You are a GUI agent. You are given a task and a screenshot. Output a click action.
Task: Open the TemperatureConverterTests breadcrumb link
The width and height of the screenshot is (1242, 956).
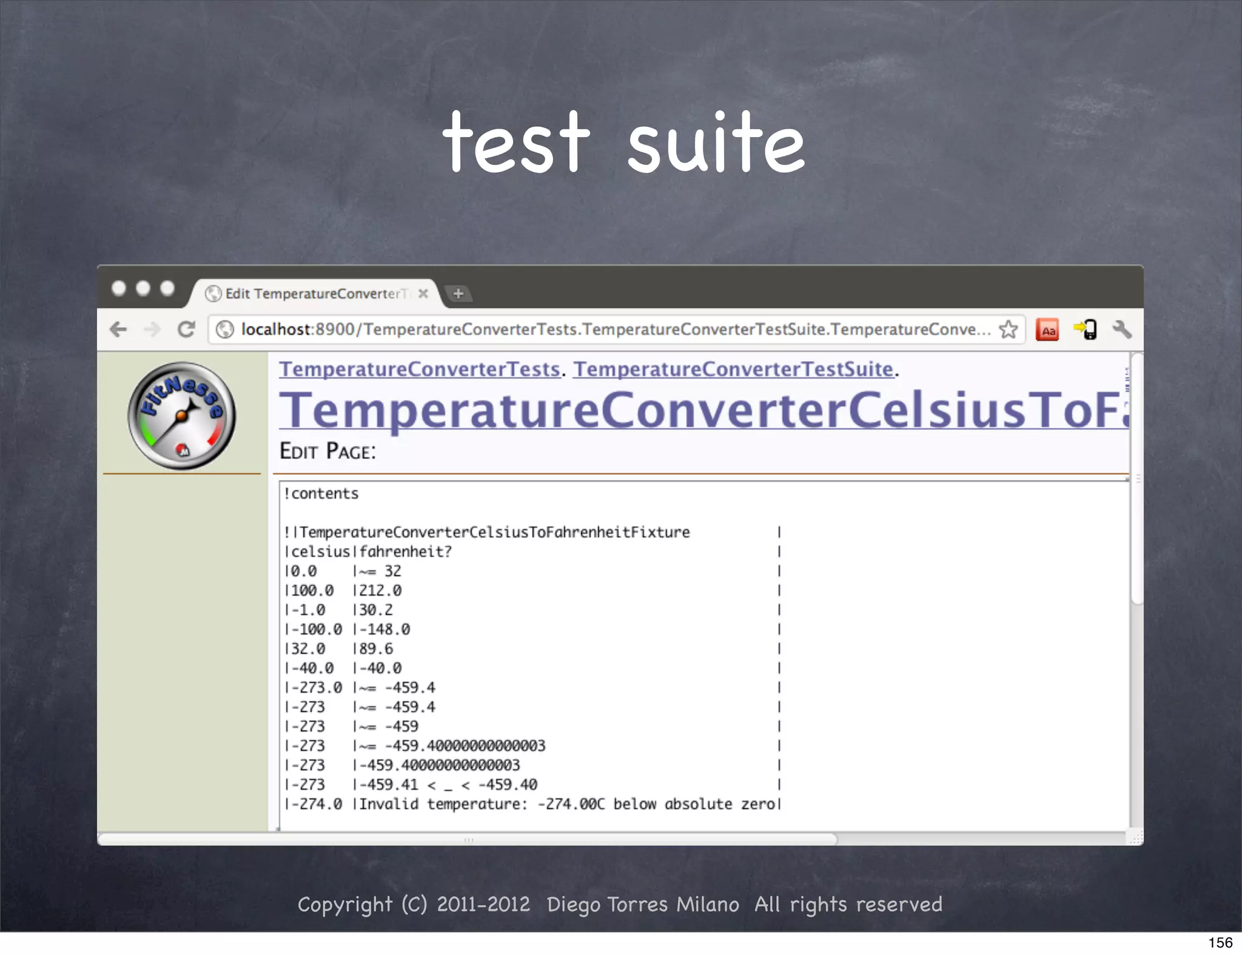click(x=419, y=369)
